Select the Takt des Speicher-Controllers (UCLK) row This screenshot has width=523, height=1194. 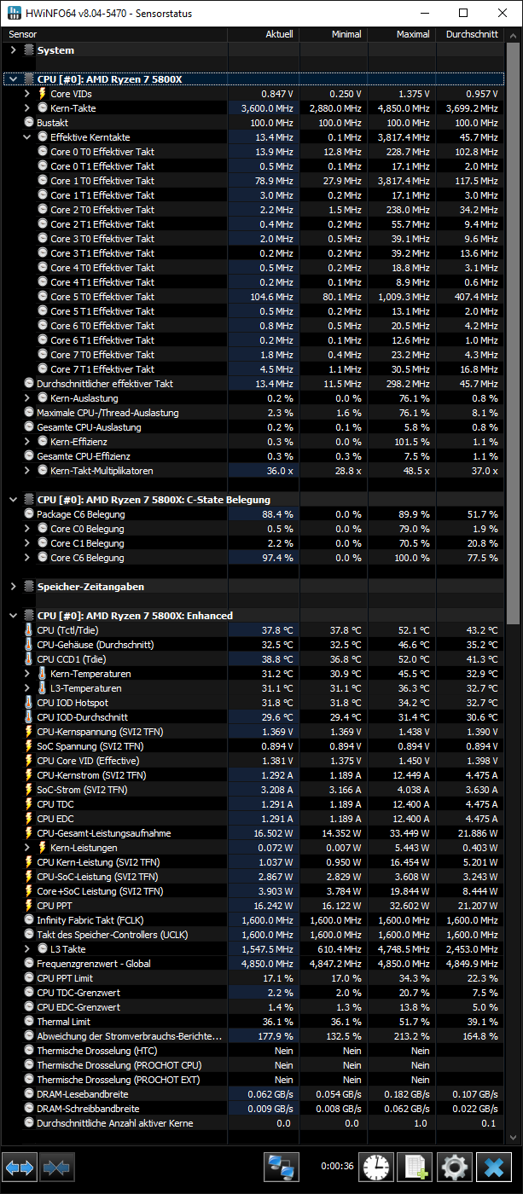253,935
